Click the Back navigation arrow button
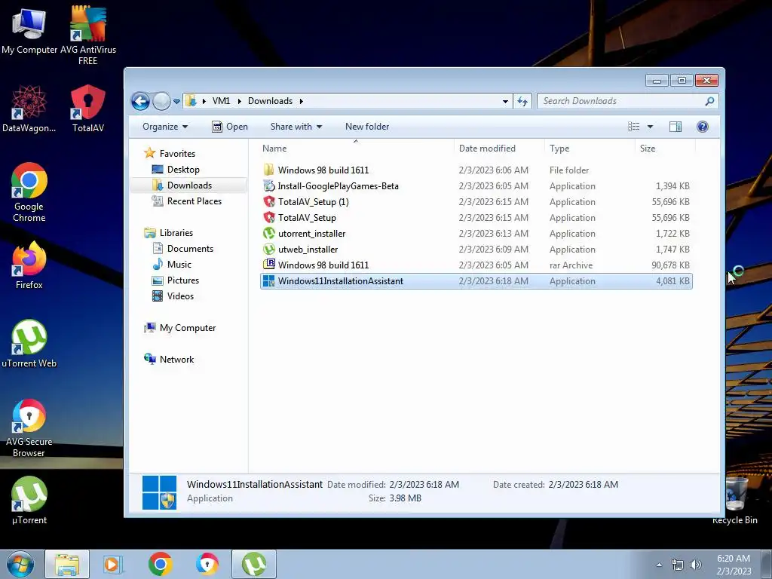 pos(140,102)
